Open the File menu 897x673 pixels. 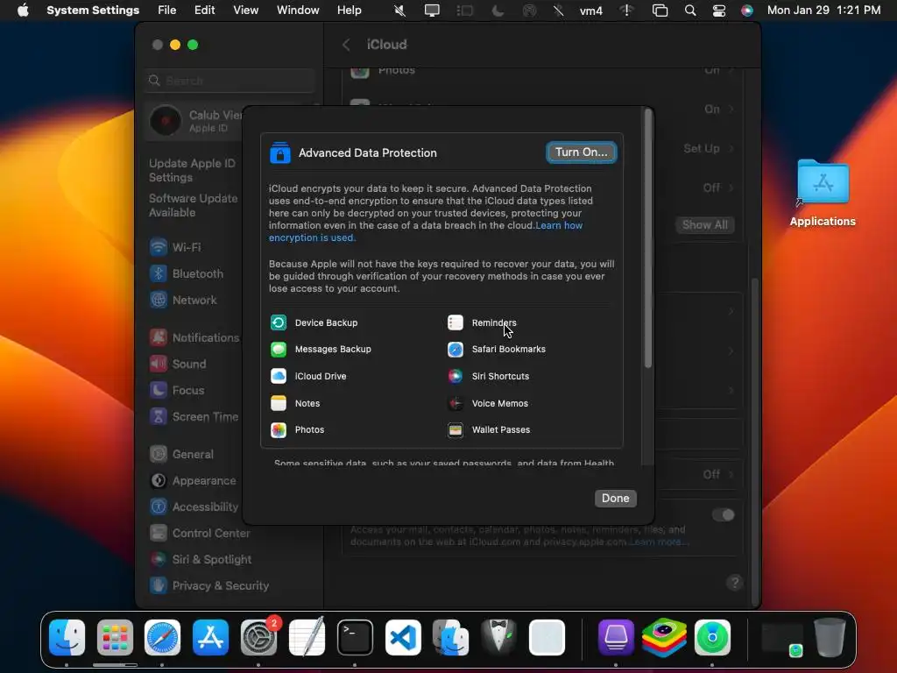[167, 11]
